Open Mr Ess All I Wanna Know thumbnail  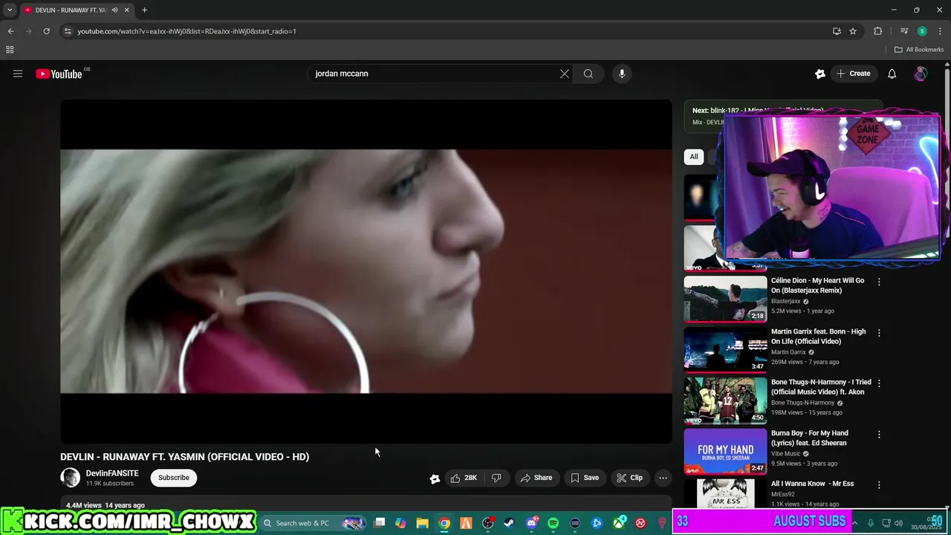point(725,493)
